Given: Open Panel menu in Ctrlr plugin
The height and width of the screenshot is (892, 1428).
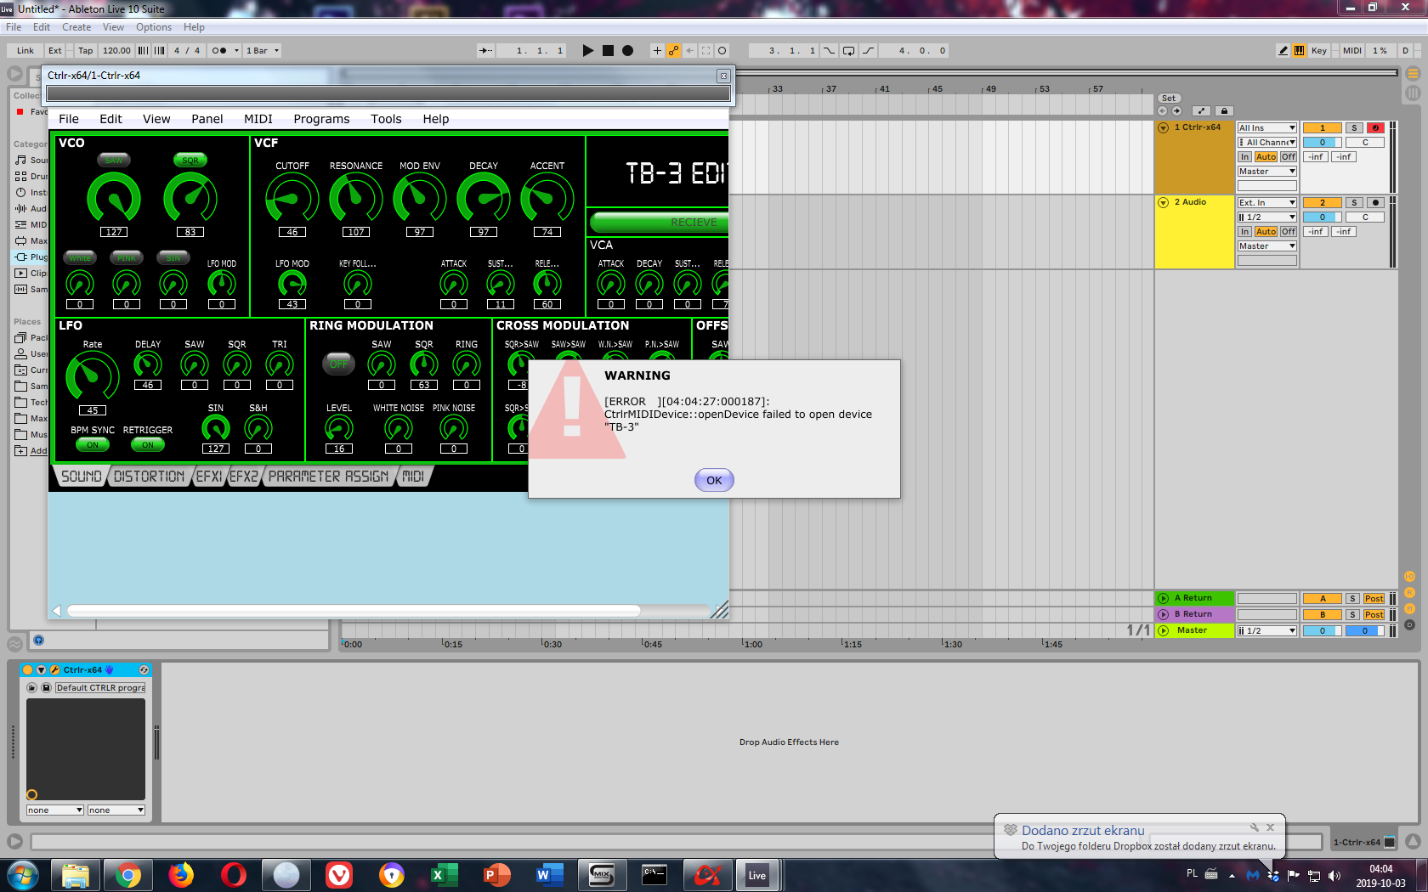Looking at the screenshot, I should click(x=207, y=119).
